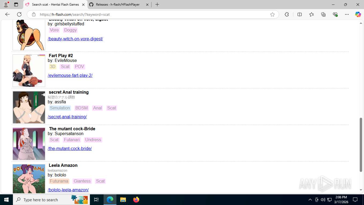Open the Extensions puzzle icon
The height and width of the screenshot is (205, 364).
(287, 14)
